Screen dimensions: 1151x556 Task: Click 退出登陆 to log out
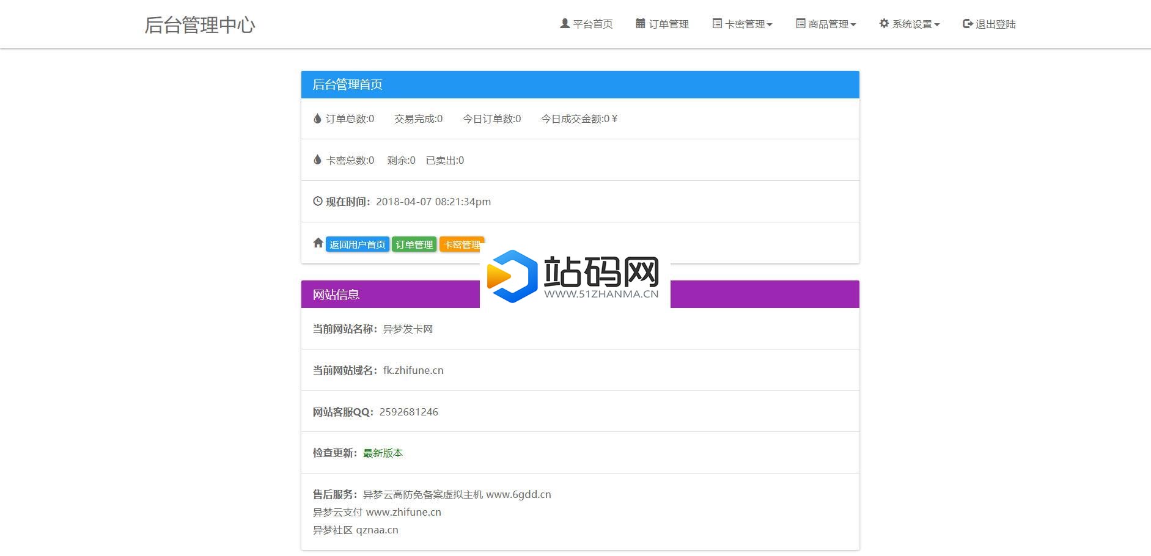pyautogui.click(x=989, y=24)
